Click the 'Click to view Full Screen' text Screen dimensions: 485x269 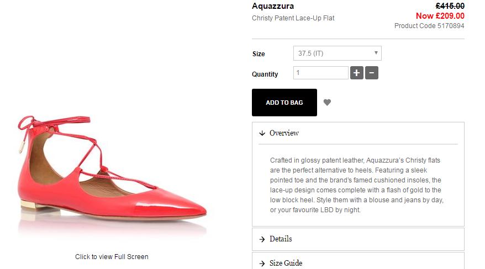pyautogui.click(x=112, y=256)
